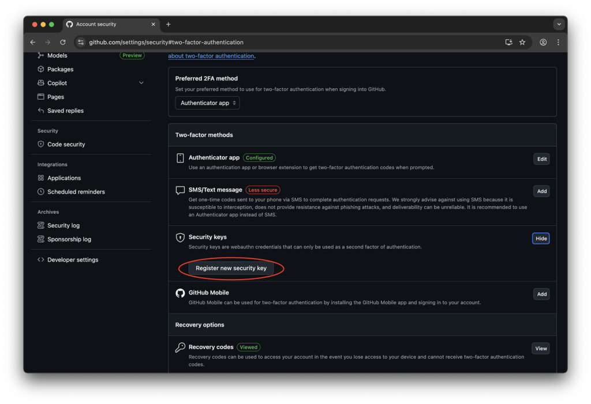Click the browser back arrow
591x404 pixels.
point(33,42)
